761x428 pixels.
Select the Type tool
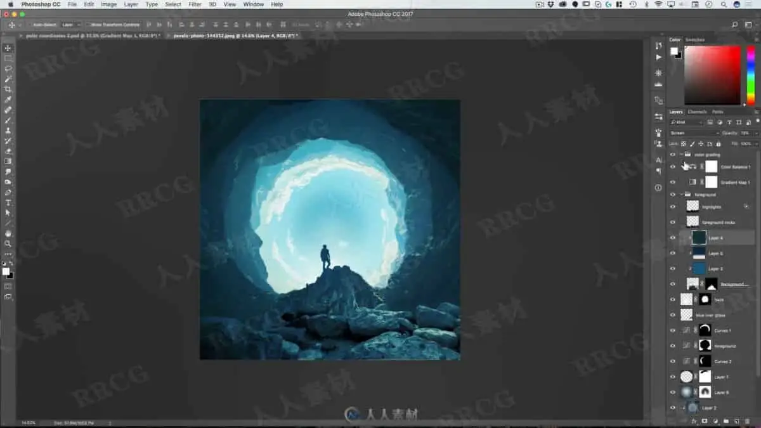8,202
